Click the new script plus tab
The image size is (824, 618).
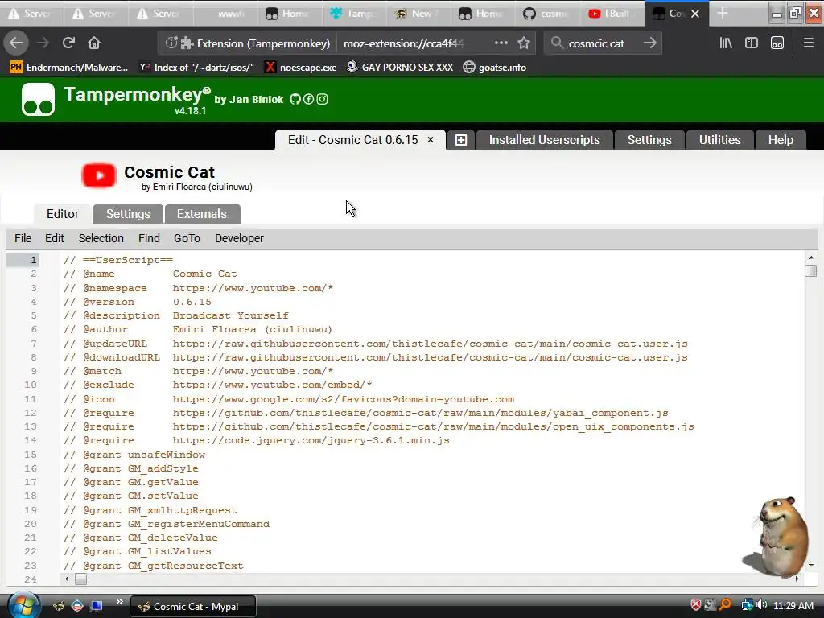(x=461, y=140)
